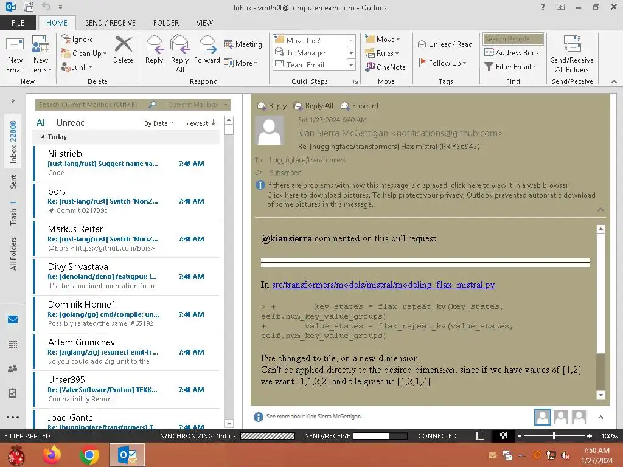Open the By Date sort menu
The height and width of the screenshot is (467, 623).
click(x=159, y=123)
